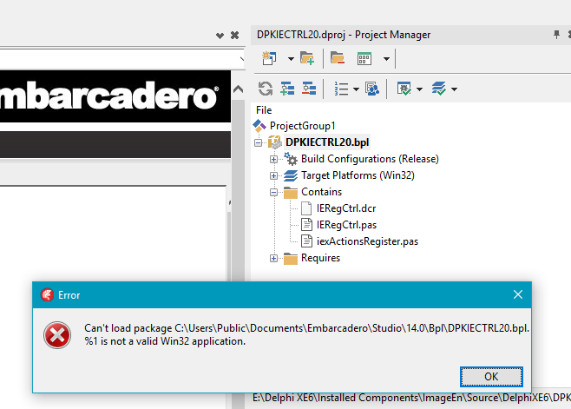Select the iexActionsRegister.pas file
Screen dimensions: 571x409
point(367,241)
